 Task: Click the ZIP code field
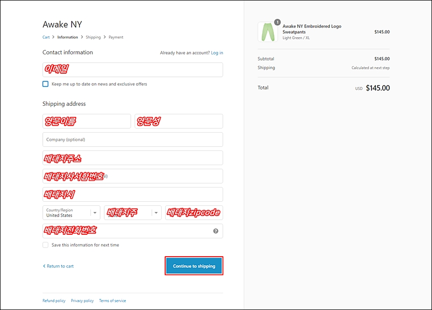coord(194,213)
